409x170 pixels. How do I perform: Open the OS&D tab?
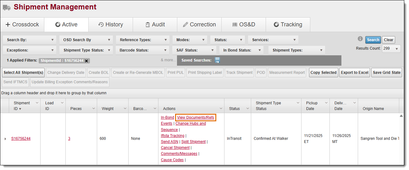[x=243, y=25]
